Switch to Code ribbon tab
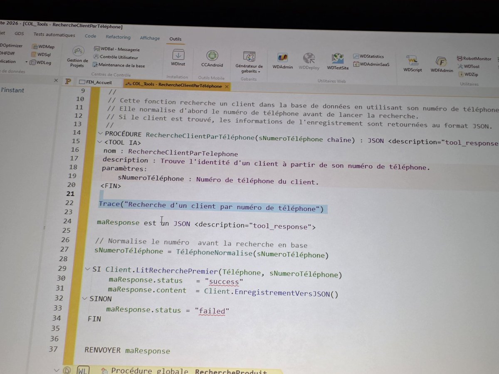 (x=90, y=36)
